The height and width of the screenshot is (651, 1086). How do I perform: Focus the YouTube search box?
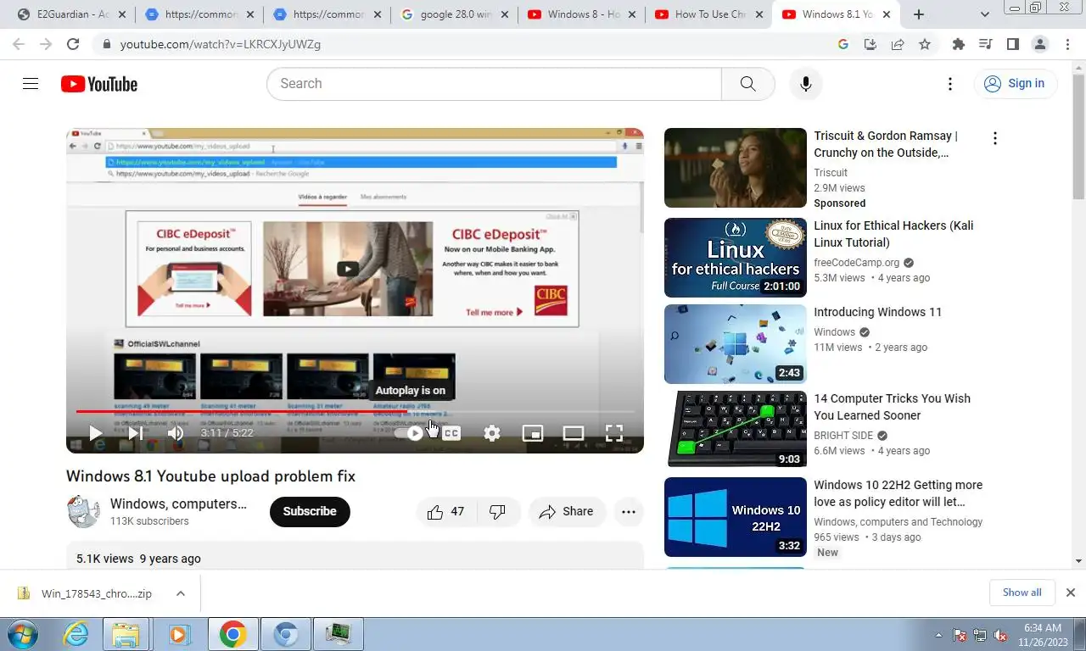tap(494, 84)
